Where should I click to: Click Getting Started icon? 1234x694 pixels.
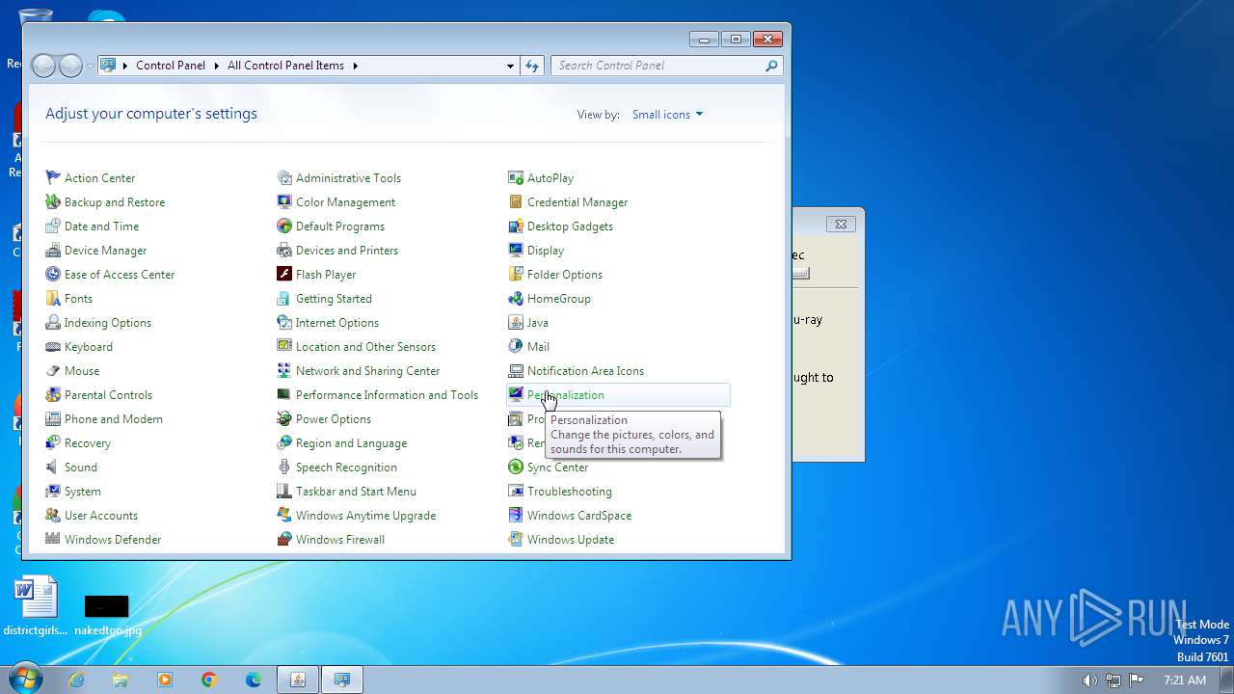(284, 298)
